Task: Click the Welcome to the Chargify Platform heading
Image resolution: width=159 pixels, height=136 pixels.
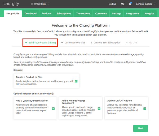Action: tap(81, 25)
